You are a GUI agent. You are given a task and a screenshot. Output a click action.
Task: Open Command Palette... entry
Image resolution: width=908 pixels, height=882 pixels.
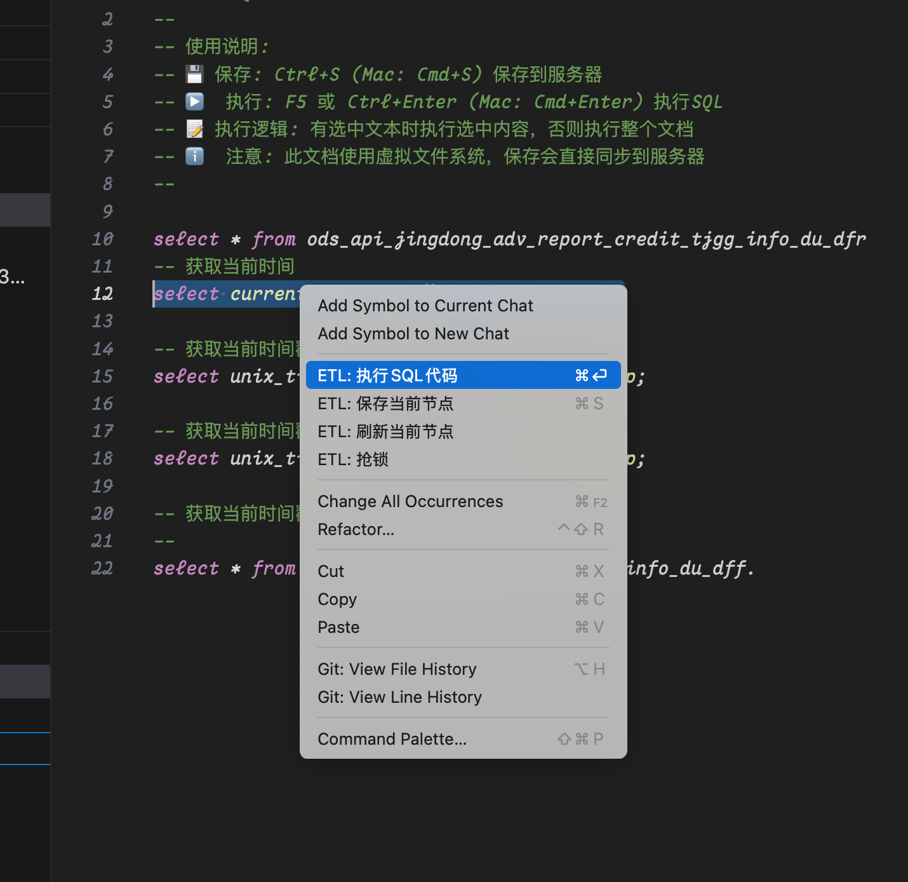coord(464,739)
